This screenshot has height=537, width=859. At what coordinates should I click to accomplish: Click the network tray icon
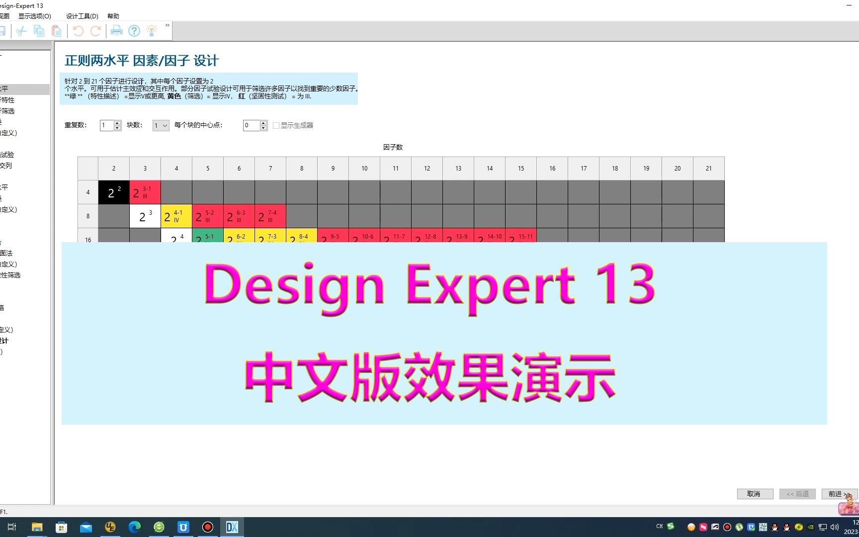point(823,527)
